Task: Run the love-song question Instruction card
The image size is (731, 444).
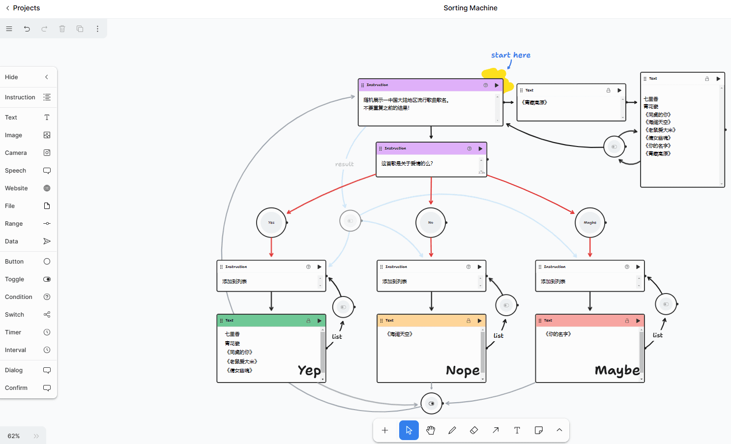Action: [480, 148]
